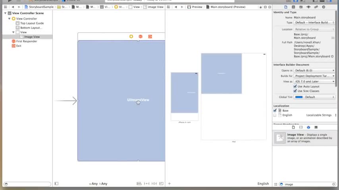Click the Exit dock icon on canvas
This screenshot has height=190, width=339.
point(150,36)
